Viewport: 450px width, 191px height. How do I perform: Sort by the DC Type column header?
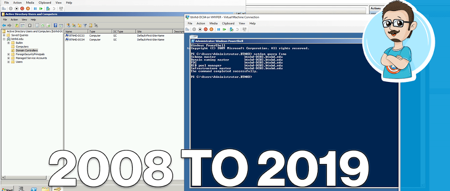(x=124, y=31)
